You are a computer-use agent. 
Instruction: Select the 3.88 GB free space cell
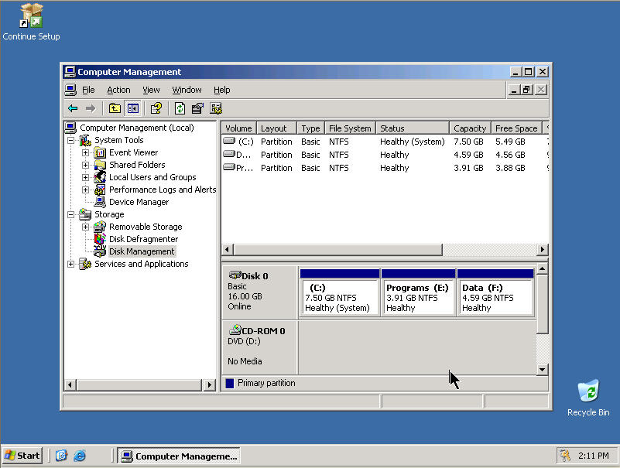tap(510, 168)
